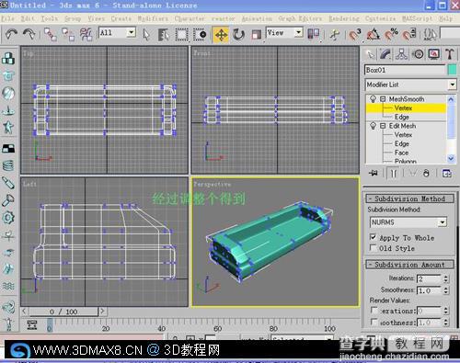Switch to the Motion panel tab

pos(418,54)
